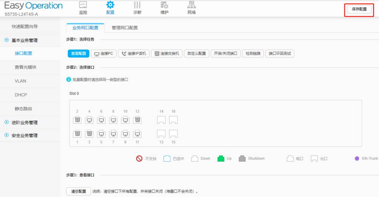Open the 网络 network section
The height and width of the screenshot is (197, 379).
coord(192,8)
